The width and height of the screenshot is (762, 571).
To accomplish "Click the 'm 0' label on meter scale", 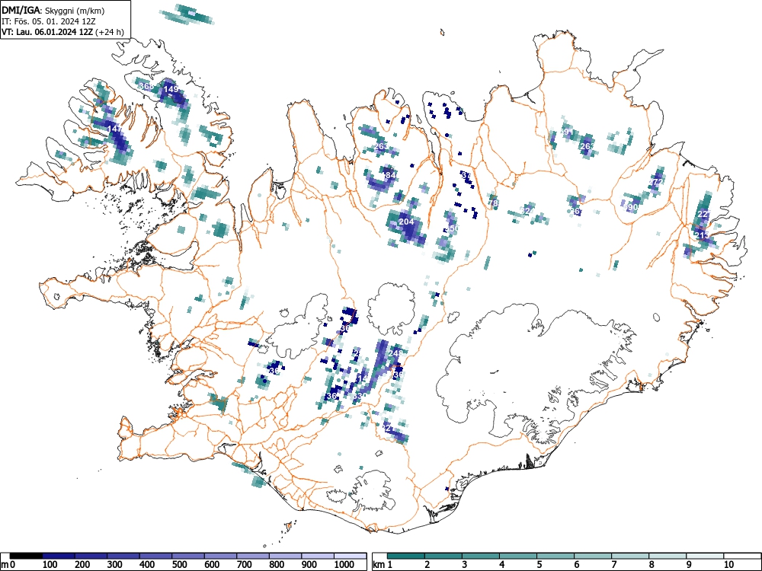I will (x=6, y=565).
